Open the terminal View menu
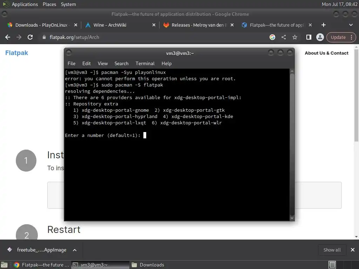 coord(103,63)
